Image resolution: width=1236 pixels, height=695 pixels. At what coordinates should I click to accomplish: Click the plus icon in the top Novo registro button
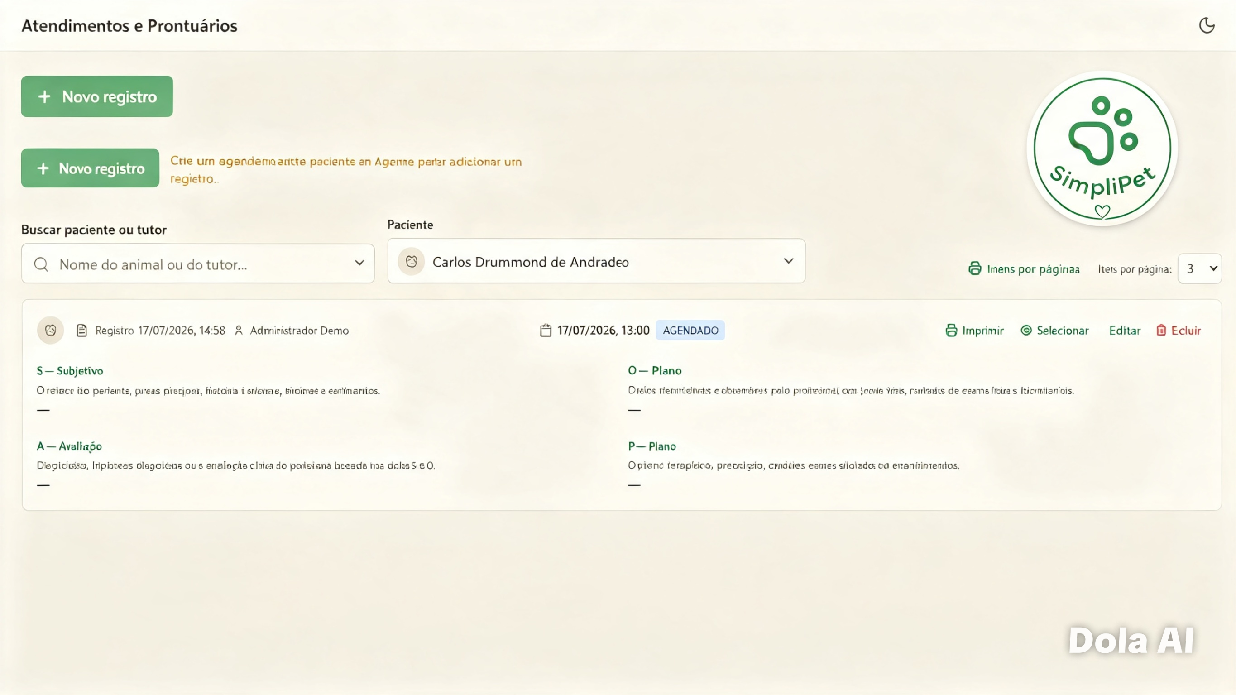coord(44,96)
